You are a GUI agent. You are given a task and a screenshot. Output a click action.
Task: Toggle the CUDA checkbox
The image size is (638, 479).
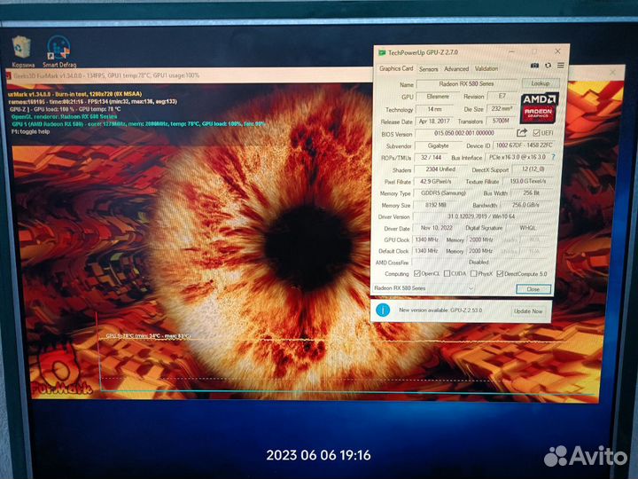click(x=447, y=274)
